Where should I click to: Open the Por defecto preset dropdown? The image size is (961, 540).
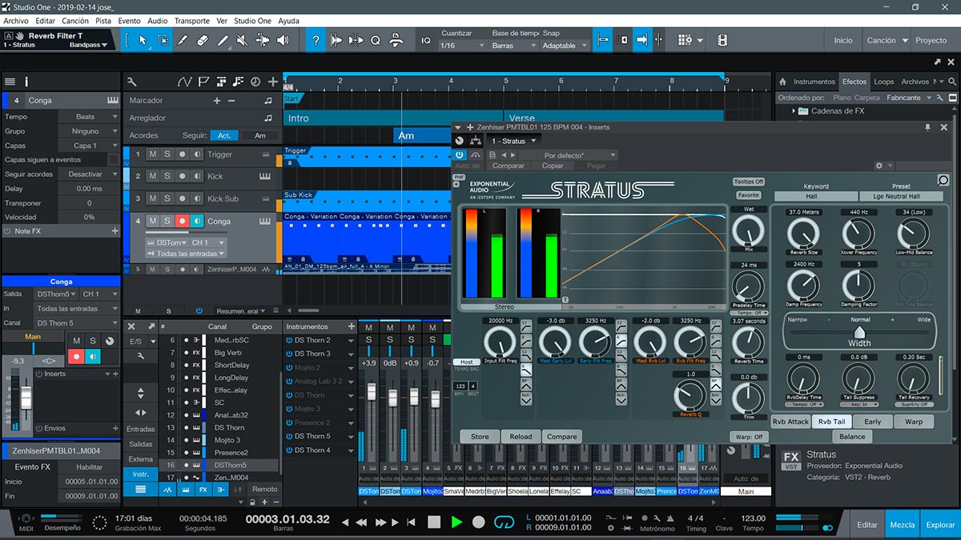click(569, 155)
